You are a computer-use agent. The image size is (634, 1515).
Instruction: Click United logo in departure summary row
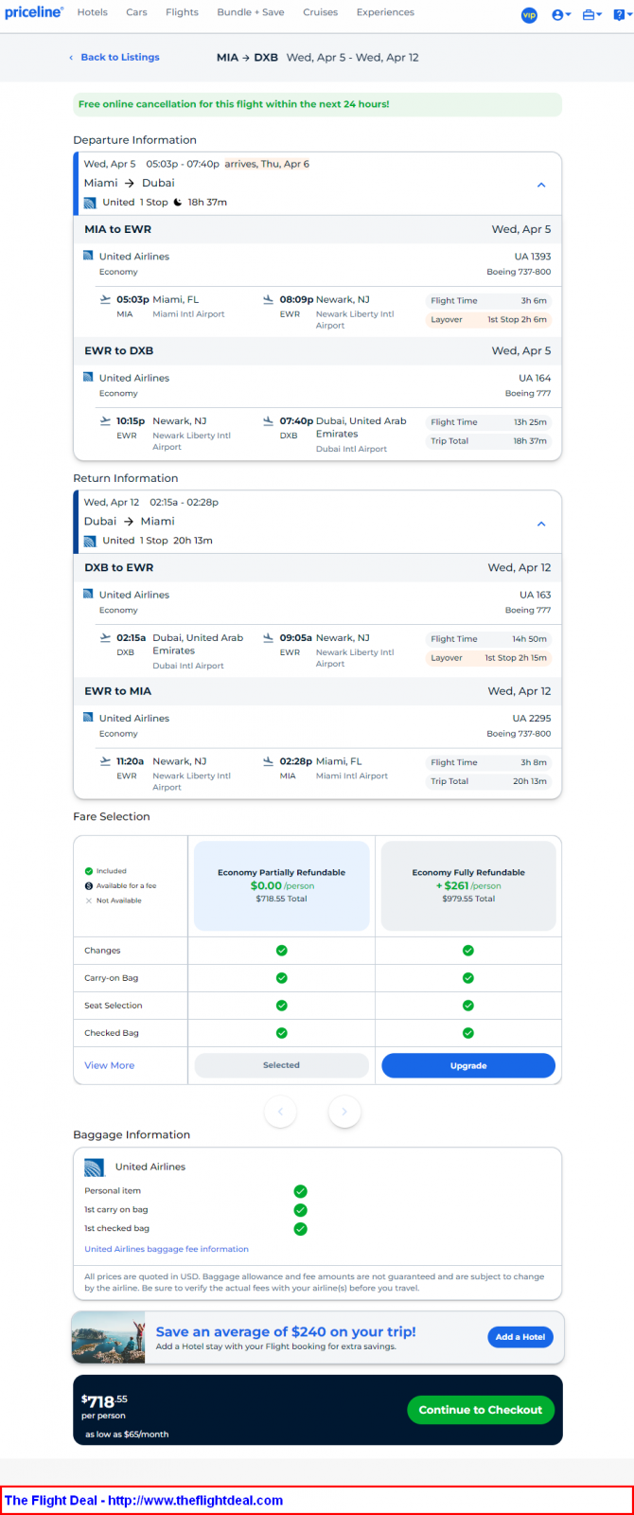(90, 203)
